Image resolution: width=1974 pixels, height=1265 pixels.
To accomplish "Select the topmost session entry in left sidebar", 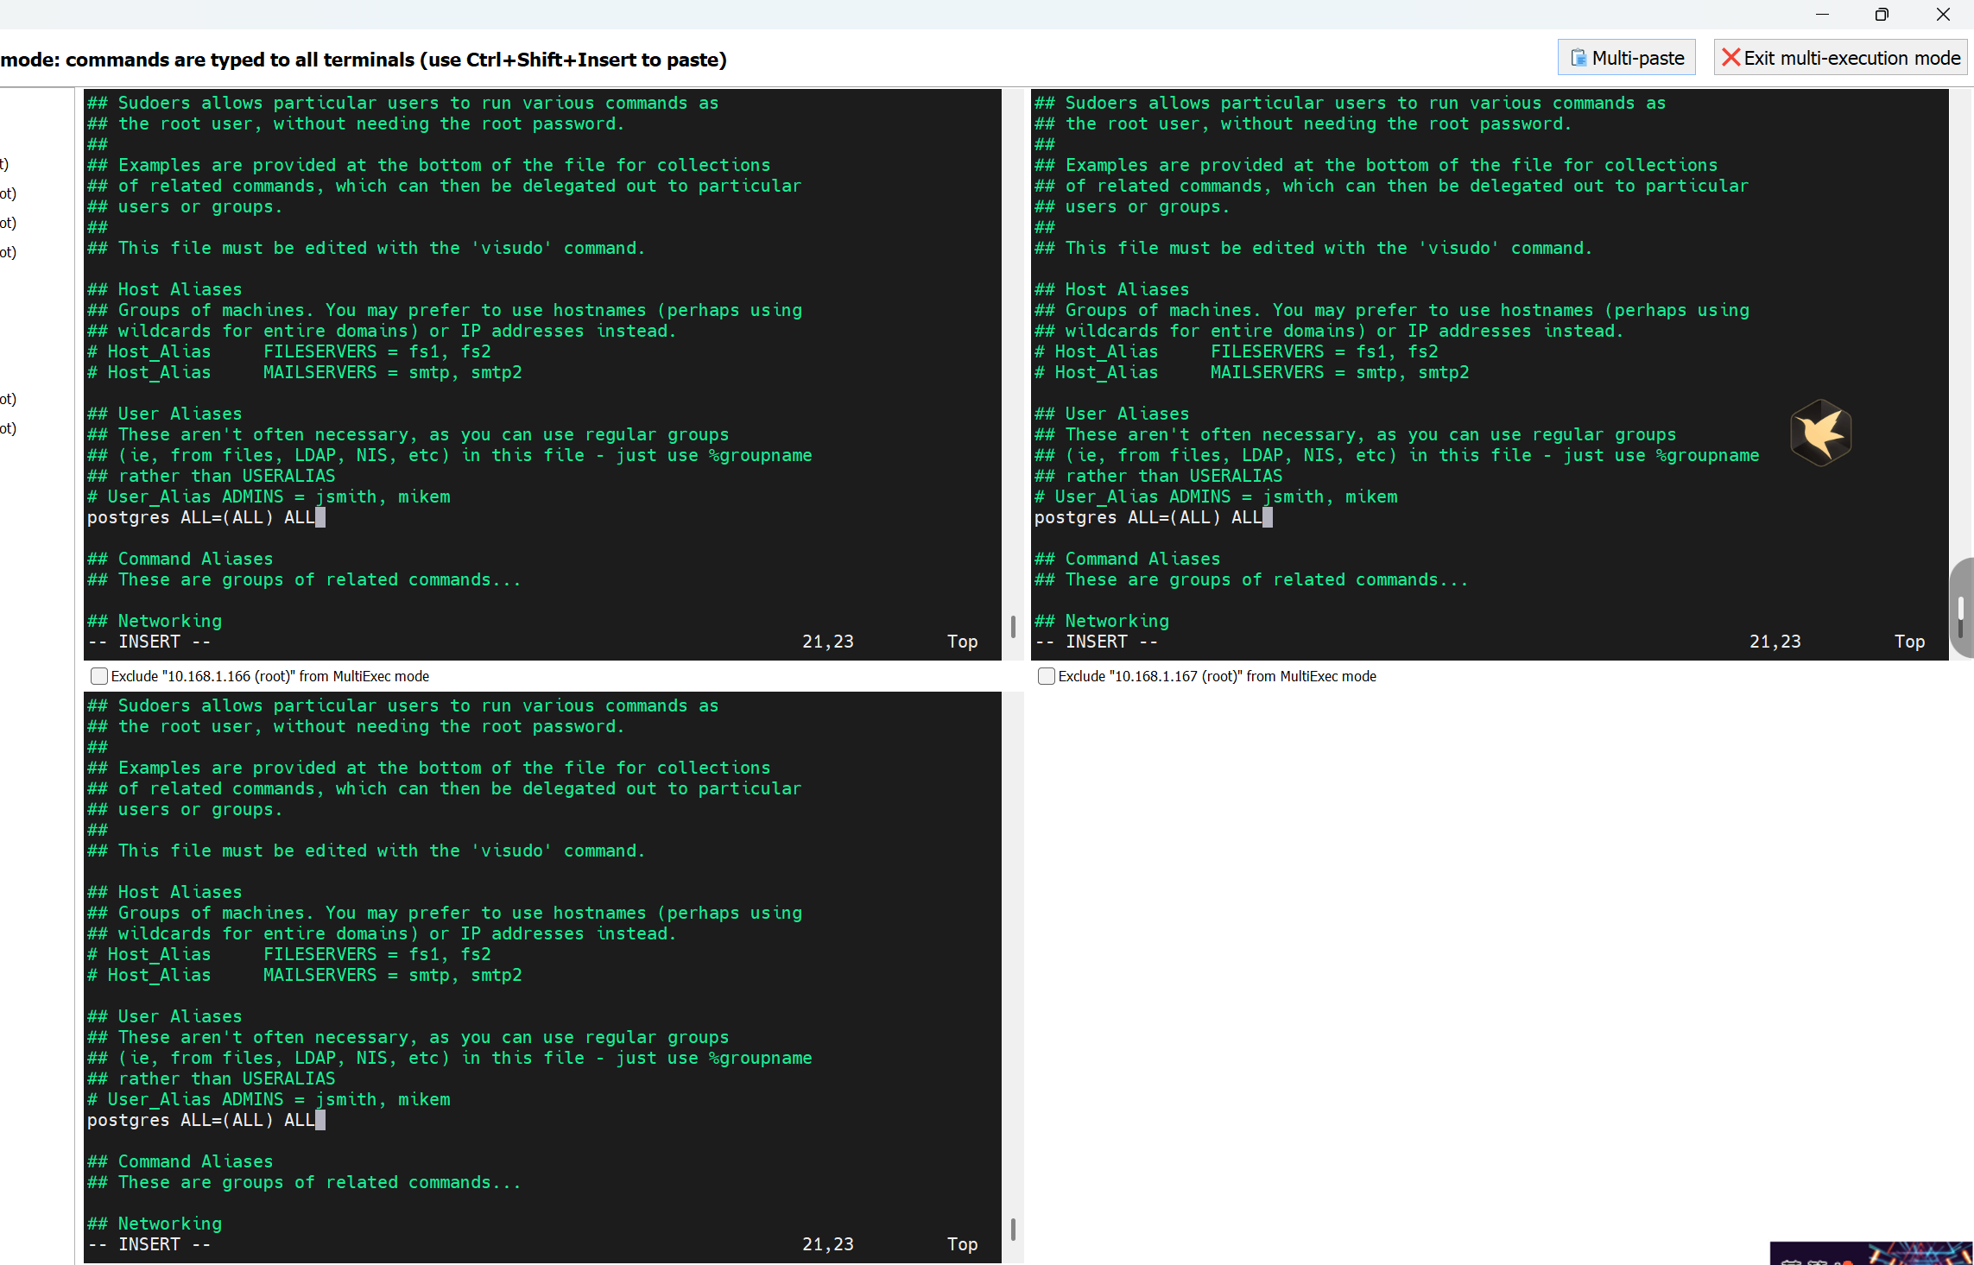I will 4,164.
